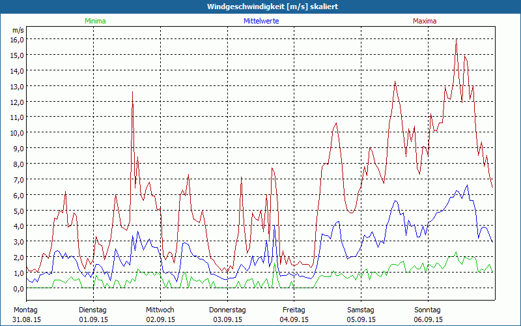Click the 11,0 y-axis value
The image size is (521, 326).
click(x=17, y=117)
